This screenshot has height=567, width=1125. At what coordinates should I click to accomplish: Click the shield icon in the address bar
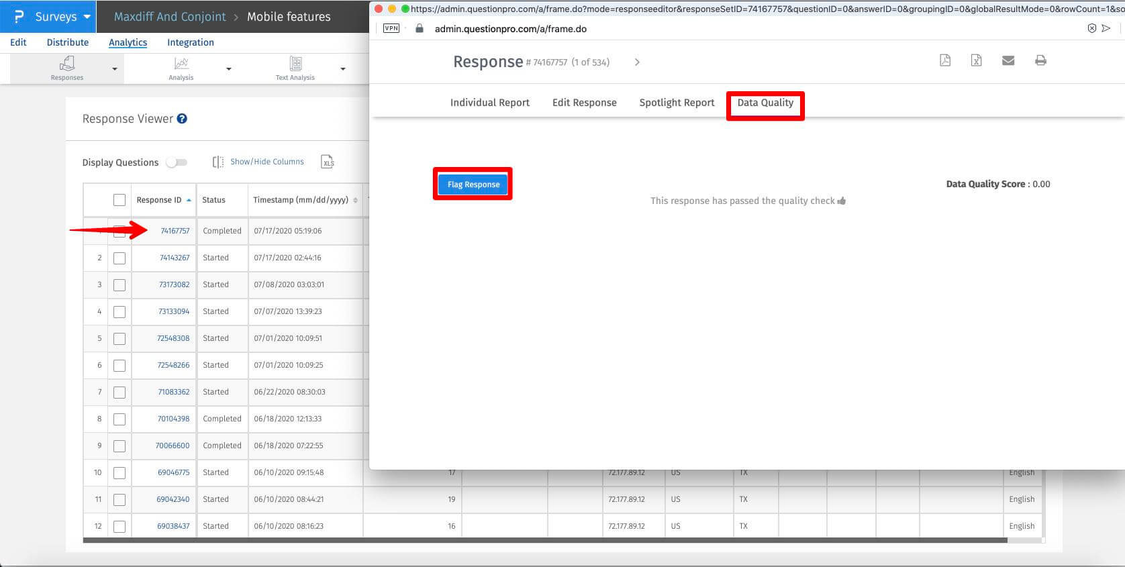click(x=1091, y=28)
